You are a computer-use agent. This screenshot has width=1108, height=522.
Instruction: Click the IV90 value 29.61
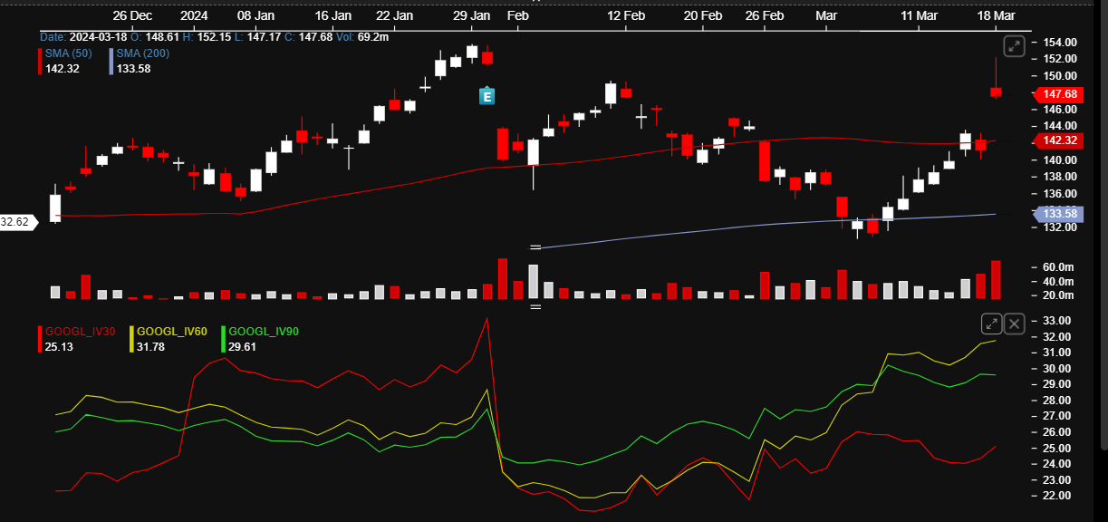(243, 347)
